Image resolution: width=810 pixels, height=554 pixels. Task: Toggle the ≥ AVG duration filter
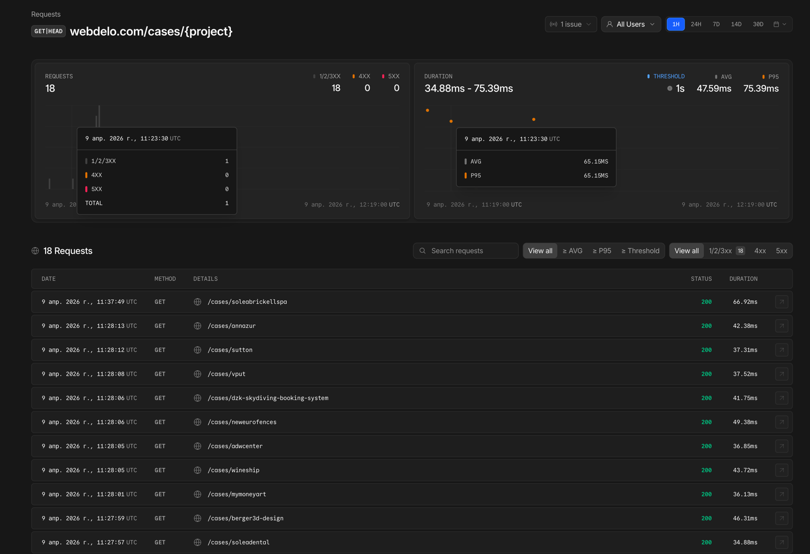click(572, 251)
